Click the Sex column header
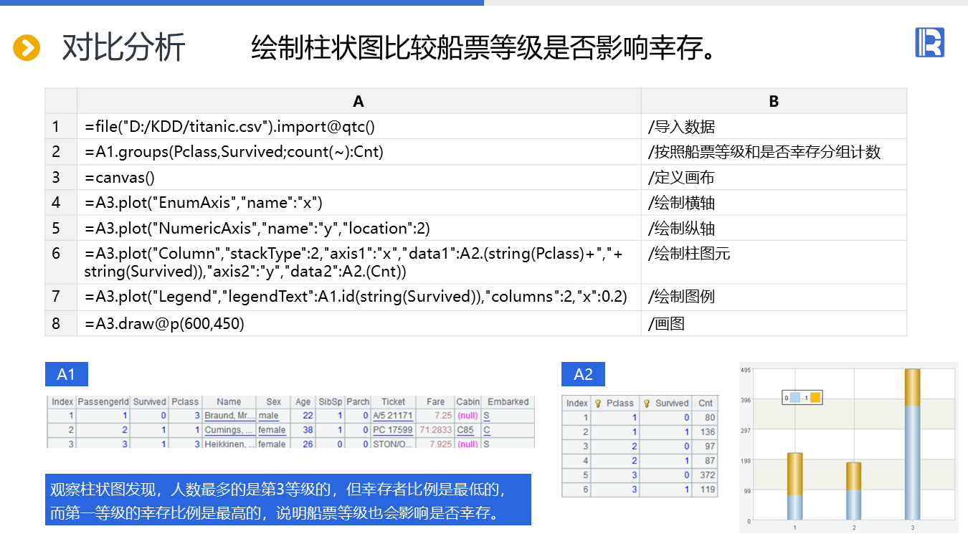Viewport: 968px width, 544px height. click(274, 402)
